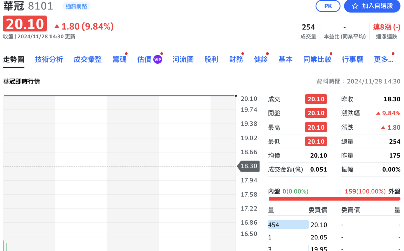Add stock via 加入自選股 button
Image resolution: width=404 pixels, height=251 pixels.
click(372, 6)
